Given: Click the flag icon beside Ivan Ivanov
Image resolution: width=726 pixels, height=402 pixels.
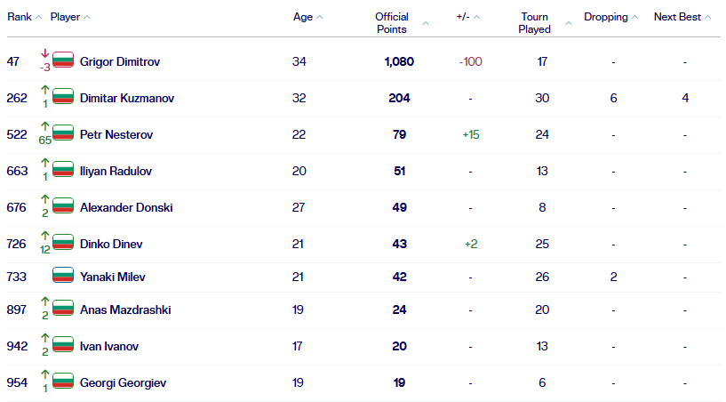Looking at the screenshot, I should point(63,344).
